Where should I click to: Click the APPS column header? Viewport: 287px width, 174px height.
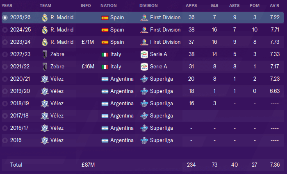click(191, 5)
